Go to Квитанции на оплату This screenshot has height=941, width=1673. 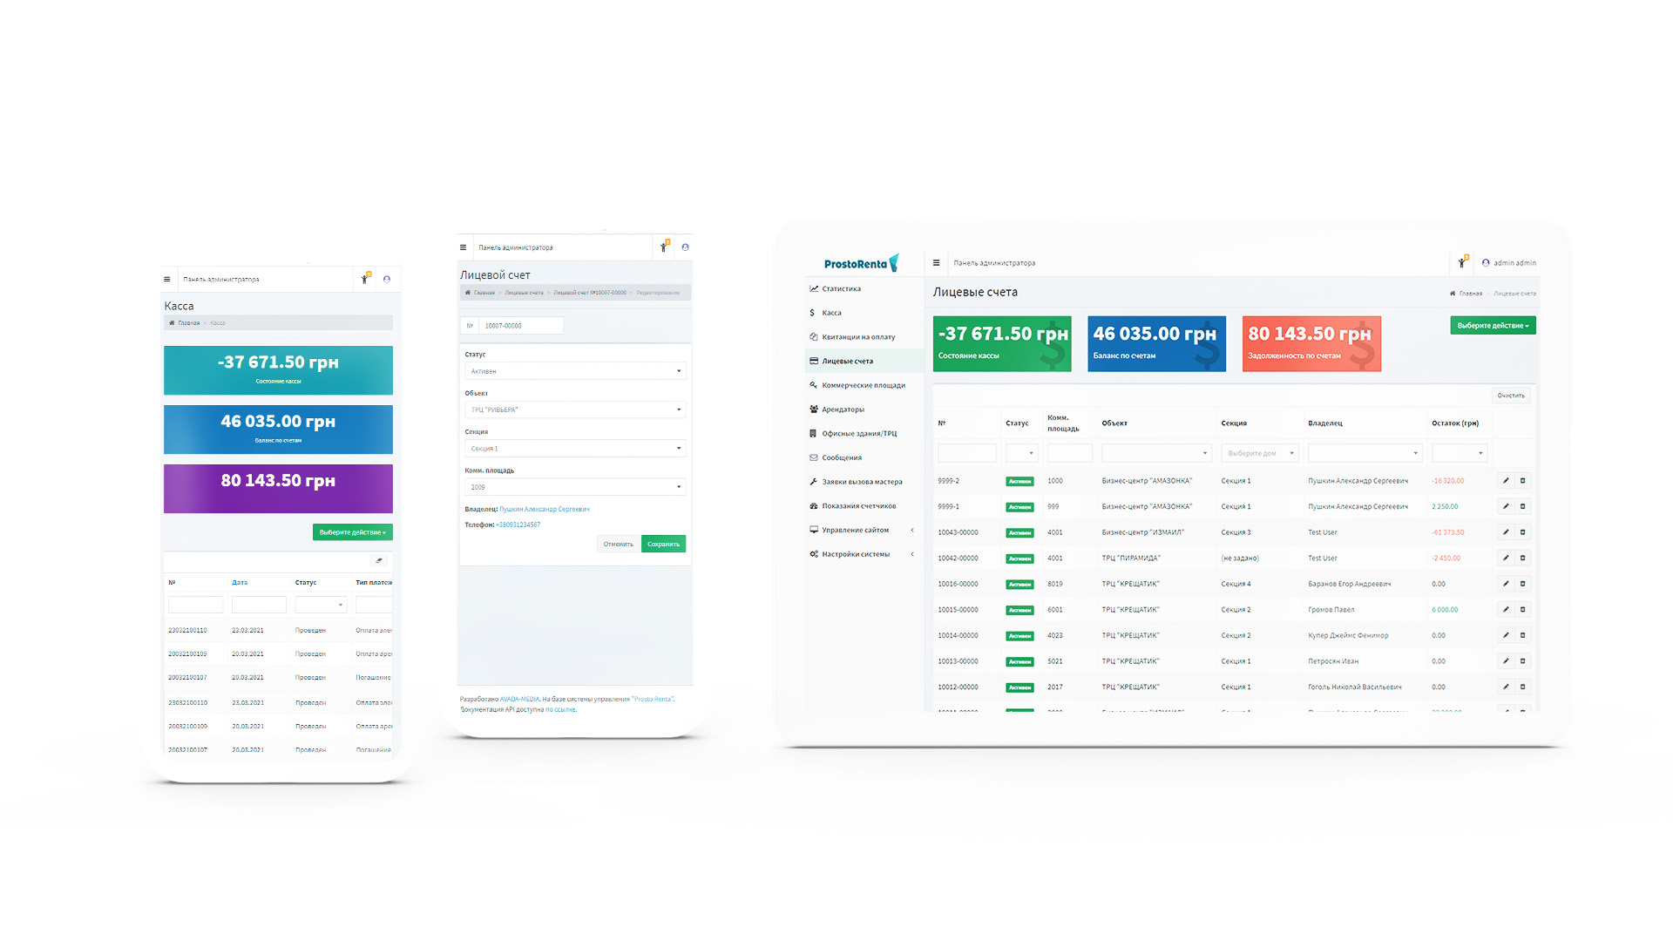pos(858,337)
